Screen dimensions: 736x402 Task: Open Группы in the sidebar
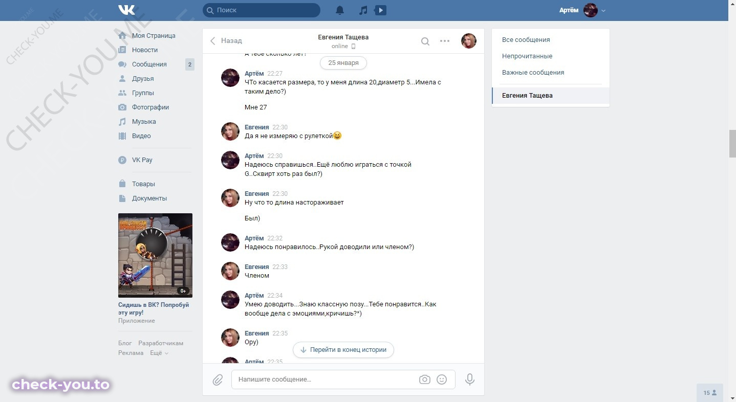143,93
